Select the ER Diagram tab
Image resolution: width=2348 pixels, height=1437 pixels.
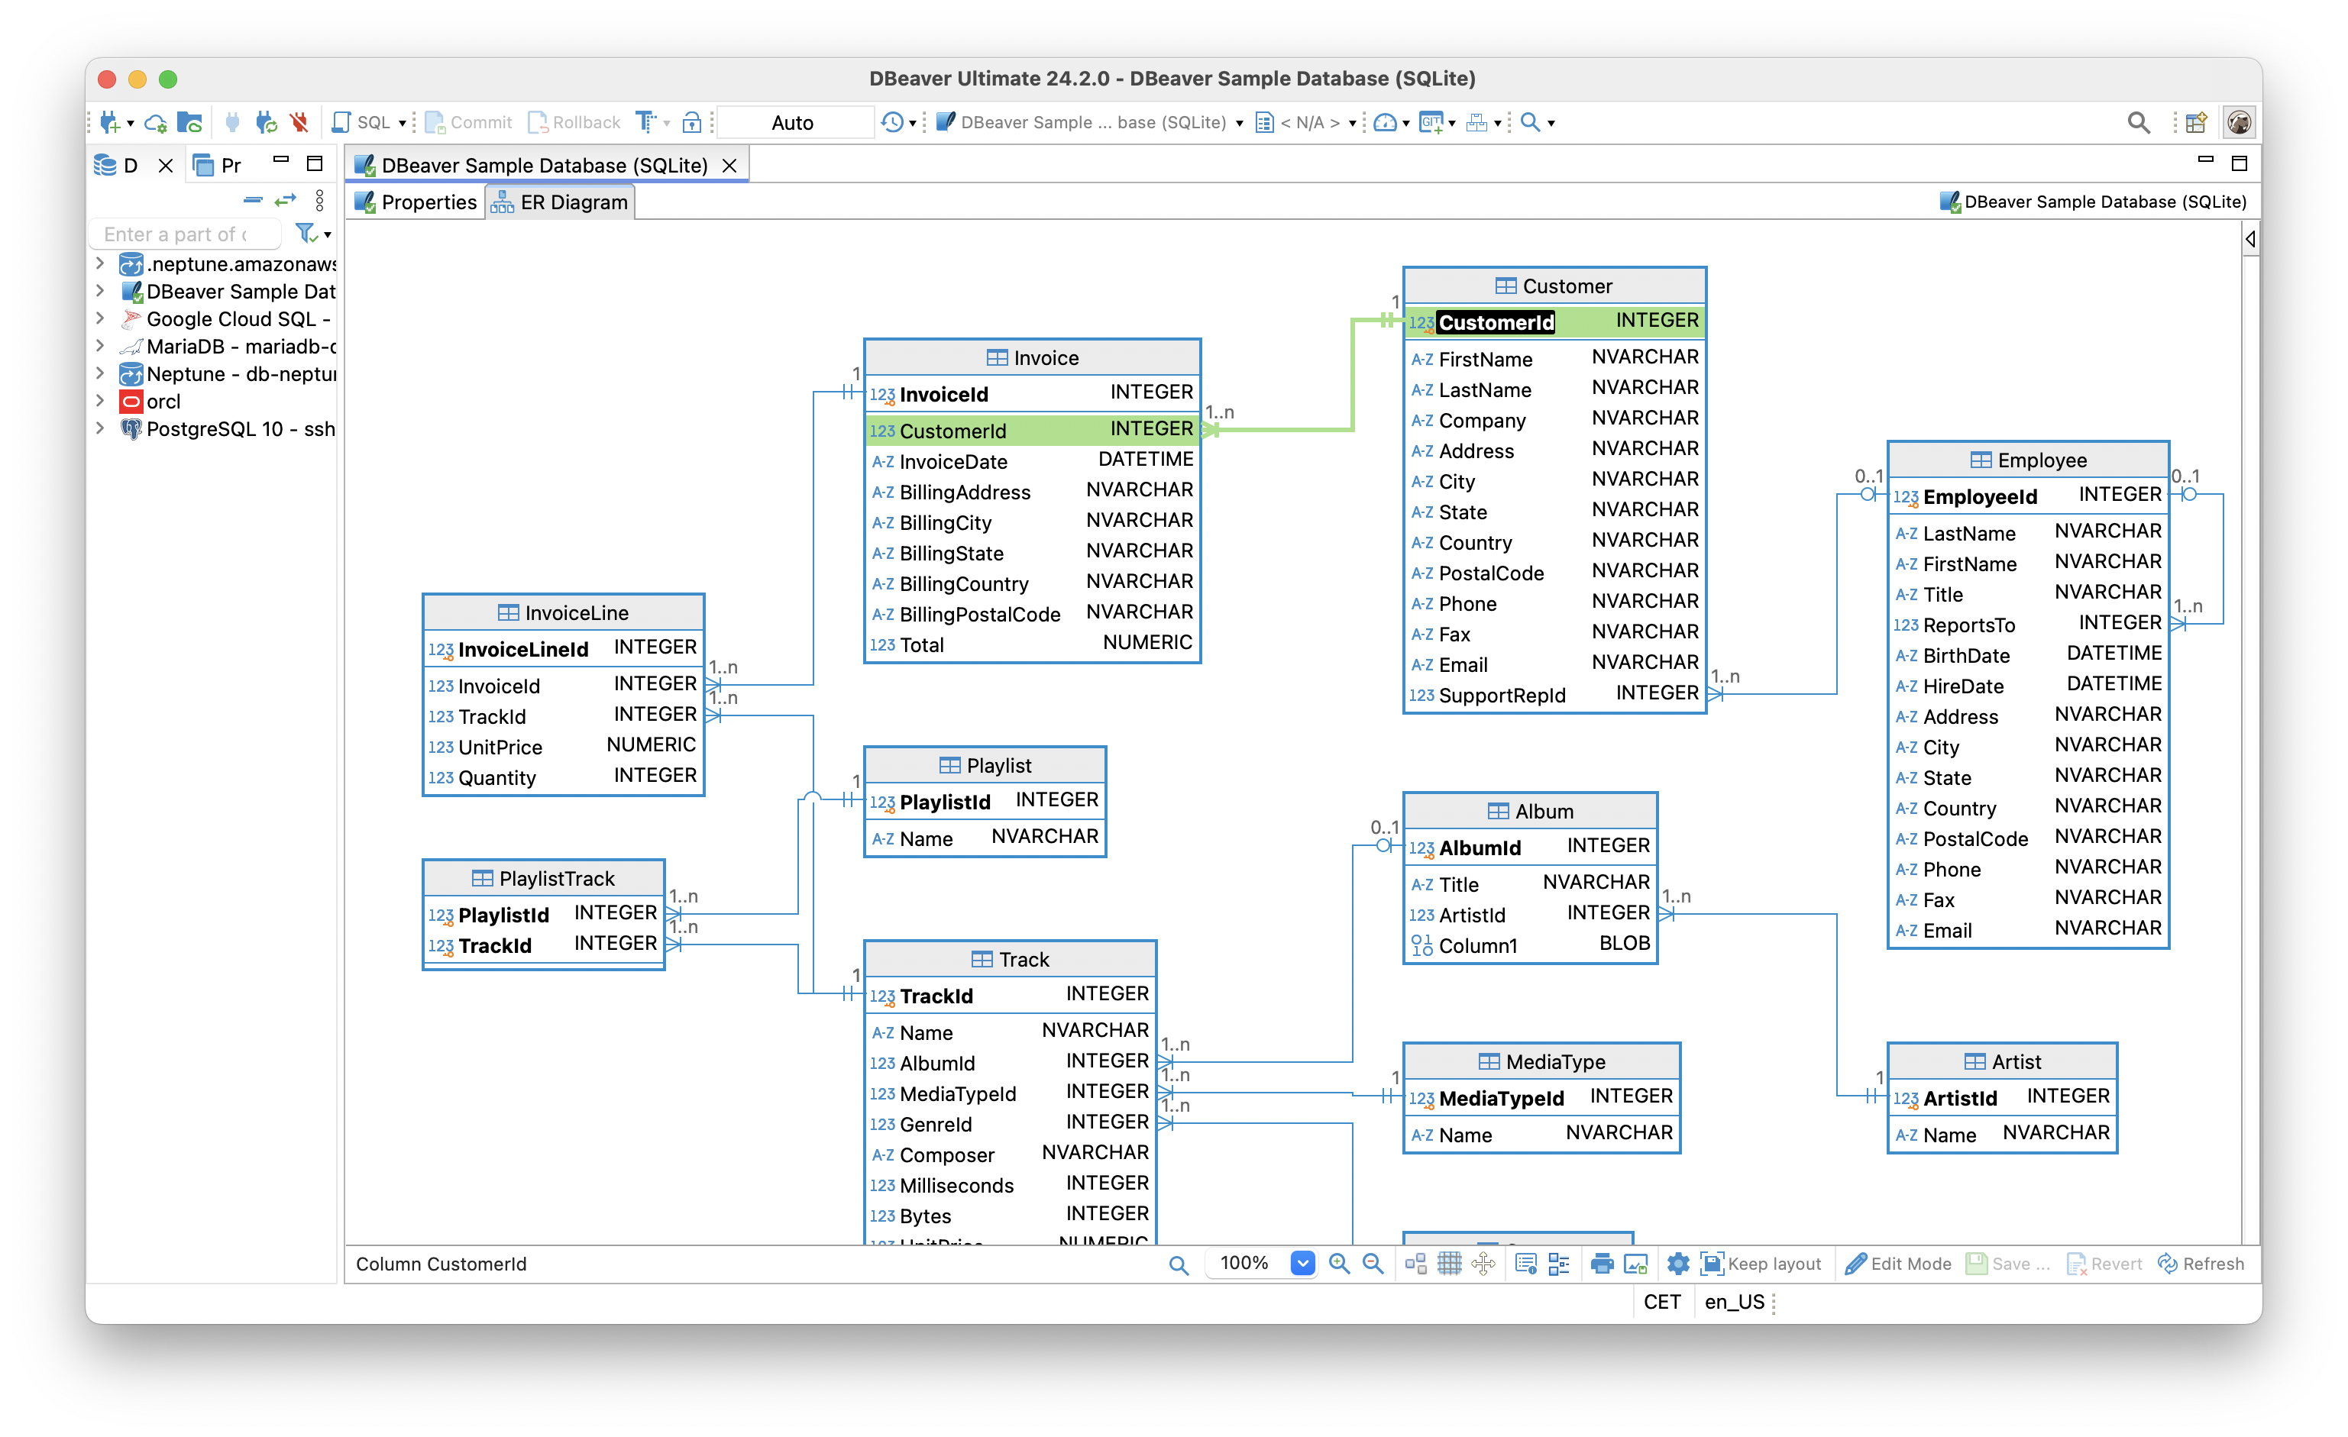561,202
